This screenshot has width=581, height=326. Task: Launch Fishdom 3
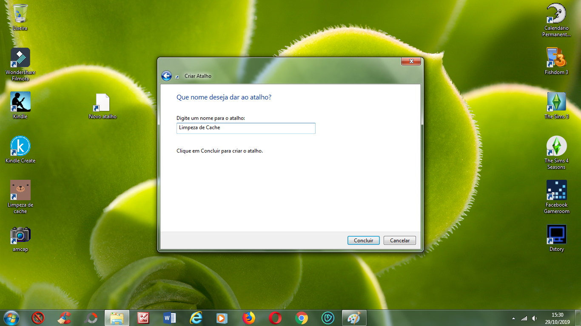point(556,57)
